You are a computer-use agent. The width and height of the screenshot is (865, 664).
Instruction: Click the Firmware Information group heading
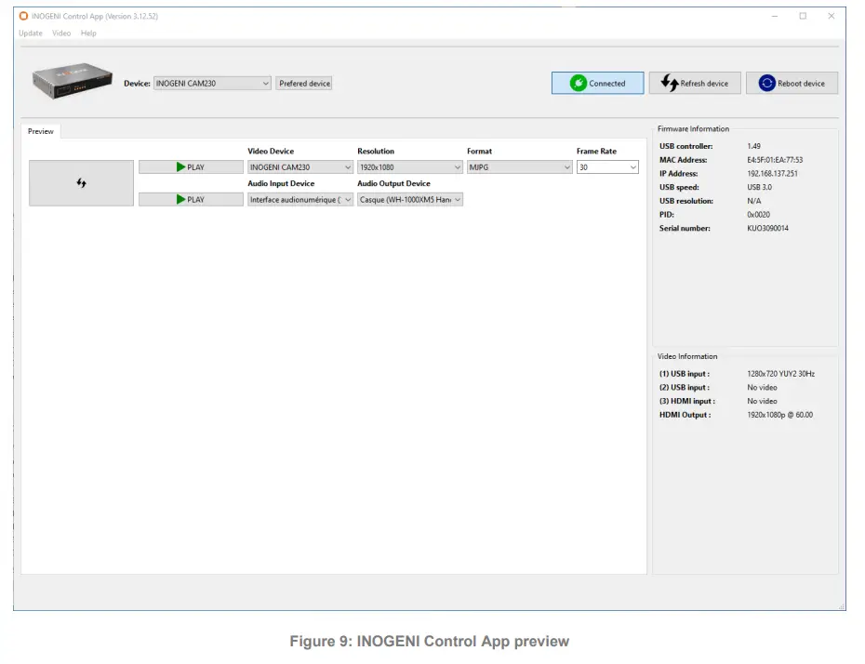pyautogui.click(x=693, y=129)
